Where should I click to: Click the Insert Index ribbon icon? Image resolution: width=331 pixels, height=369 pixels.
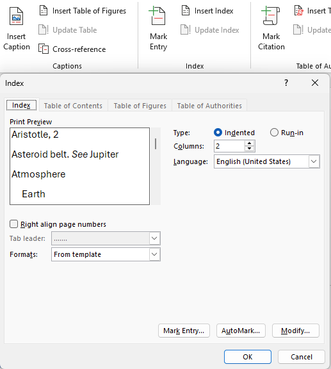pyautogui.click(x=186, y=11)
